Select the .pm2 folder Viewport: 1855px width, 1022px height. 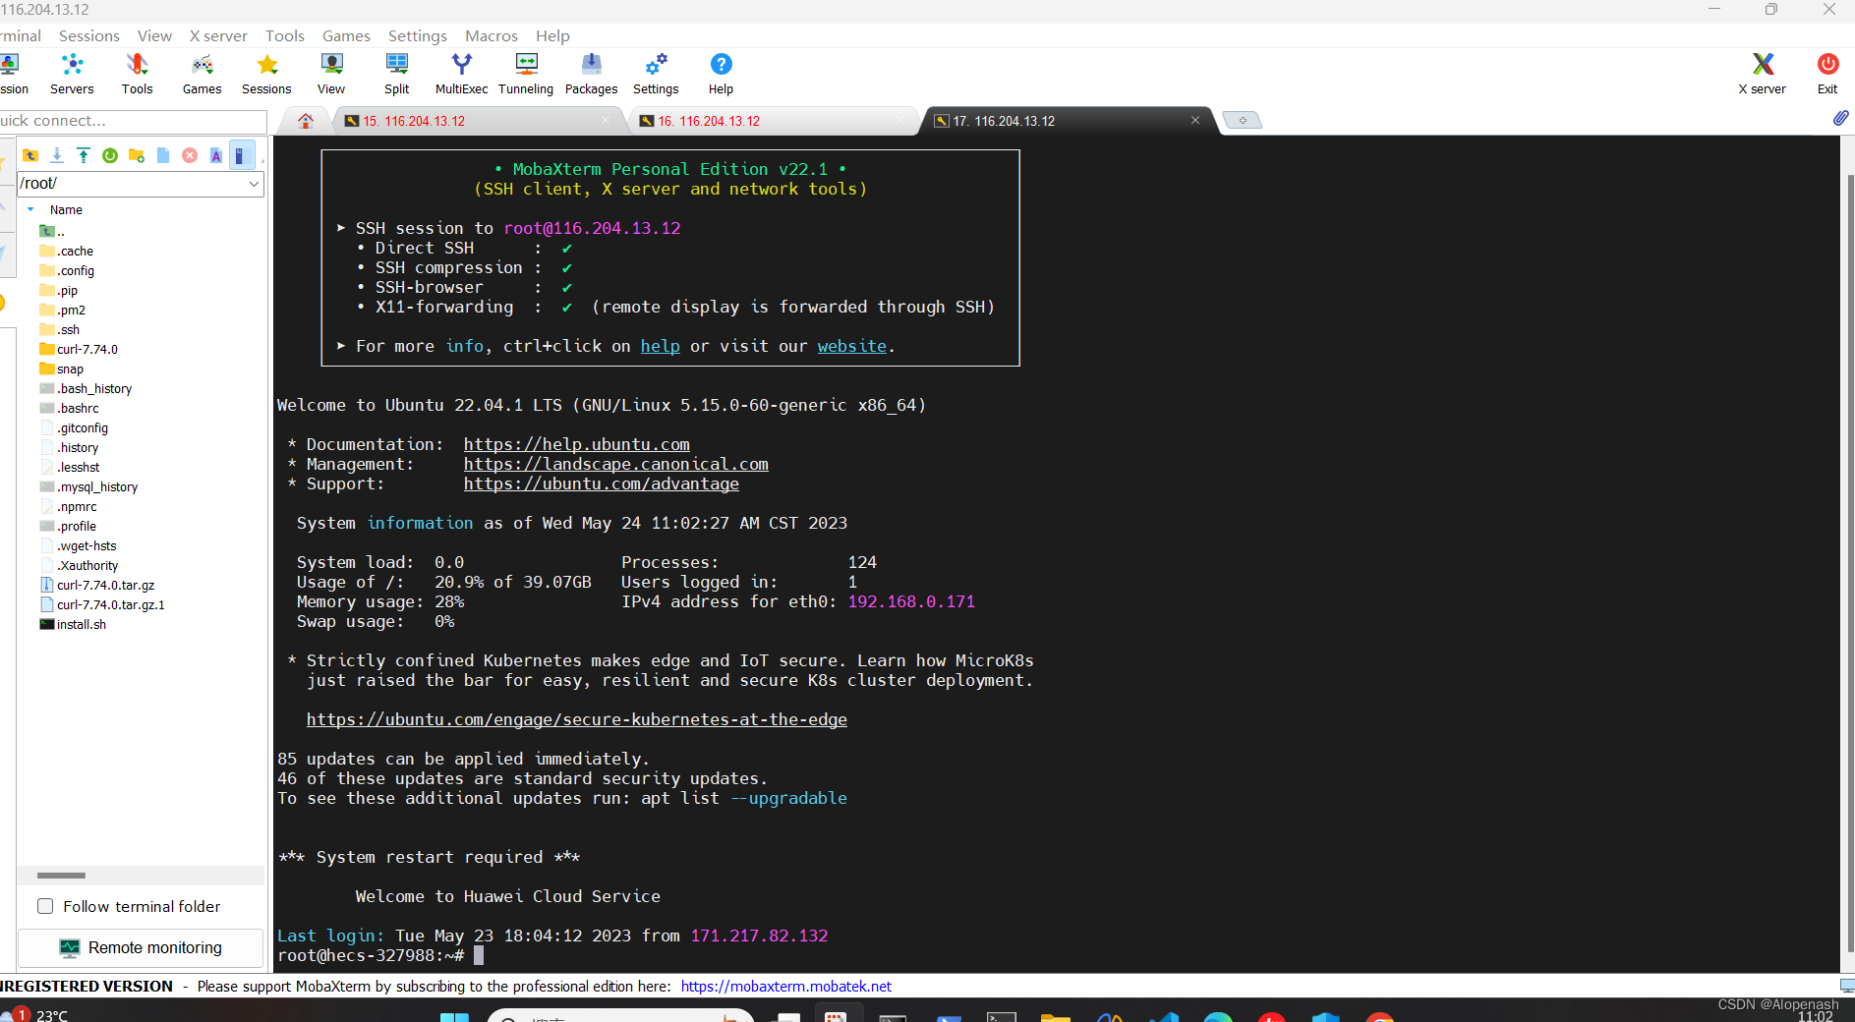pyautogui.click(x=63, y=310)
